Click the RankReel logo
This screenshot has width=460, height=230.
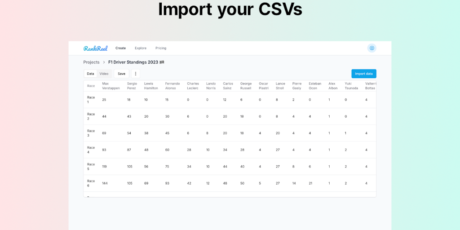[x=95, y=48]
